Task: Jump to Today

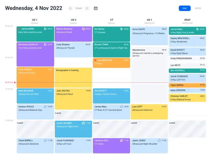Action: (x=78, y=8)
